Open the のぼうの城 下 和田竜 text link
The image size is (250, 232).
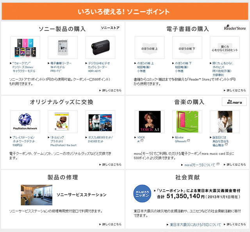tap(183, 67)
